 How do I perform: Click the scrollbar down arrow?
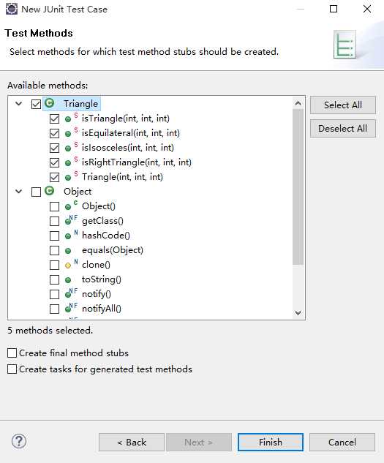[298, 312]
